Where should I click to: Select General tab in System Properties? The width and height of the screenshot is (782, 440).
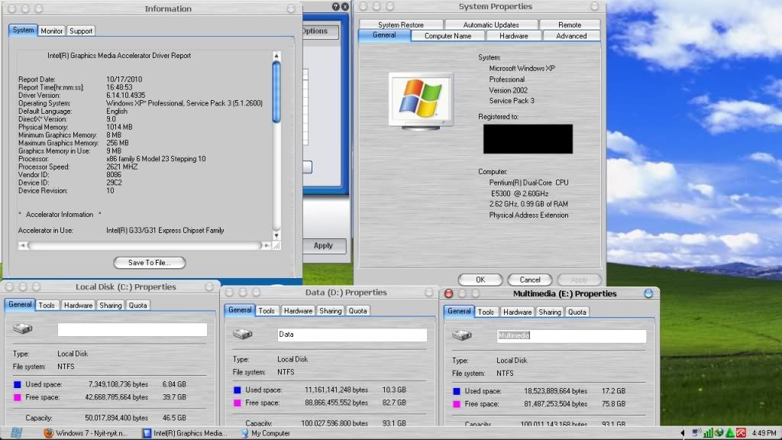point(384,35)
